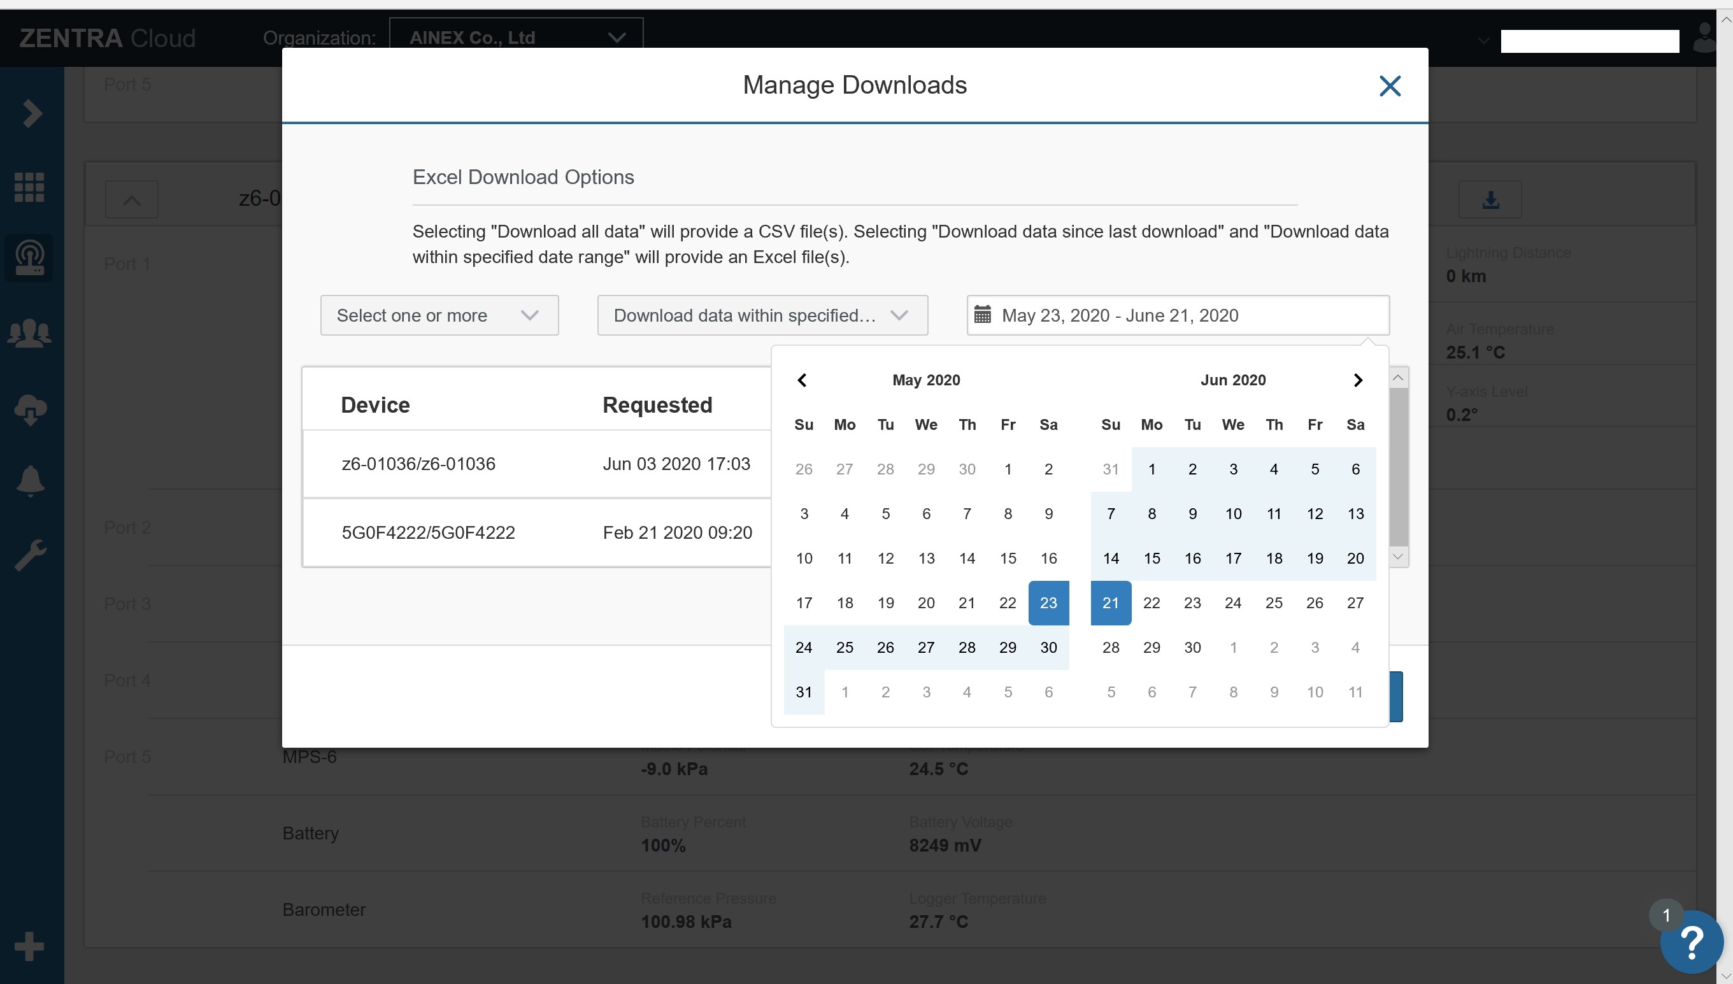The height and width of the screenshot is (984, 1733).
Task: Go to previous month in calendar
Action: pos(802,380)
